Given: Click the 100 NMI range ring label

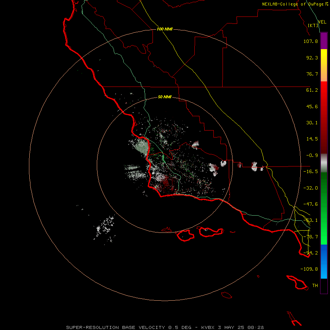Looking at the screenshot, I should click(x=165, y=29).
